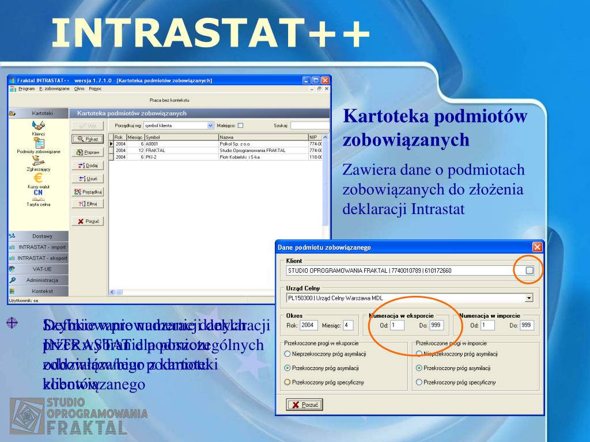Click the Popraw button

88,152
